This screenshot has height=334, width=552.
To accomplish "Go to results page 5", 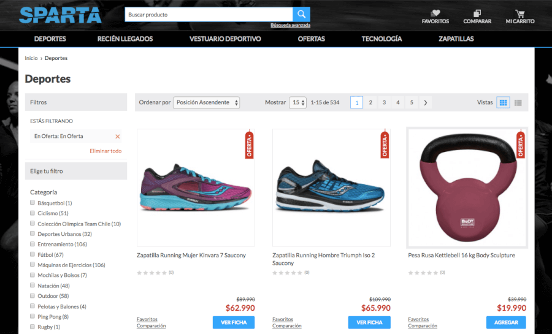I will tap(412, 103).
